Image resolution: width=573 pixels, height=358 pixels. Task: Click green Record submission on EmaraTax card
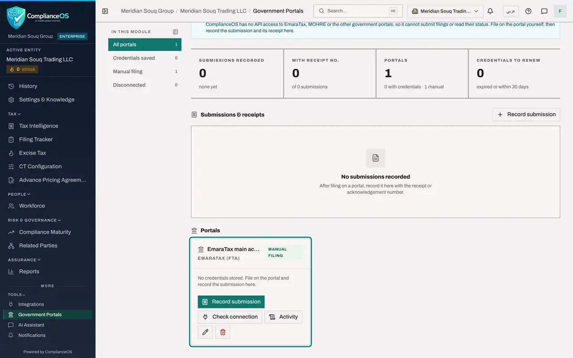pyautogui.click(x=231, y=302)
